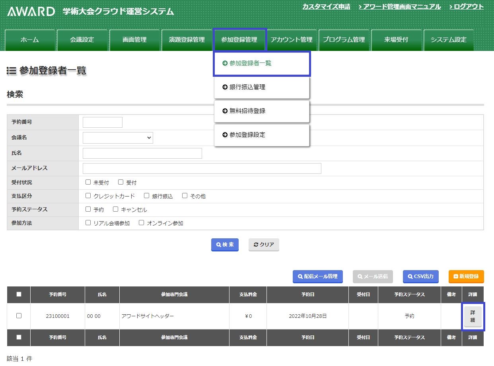Image resolution: width=494 pixels, height=366 pixels.
Task: Open the プログラム管理 tab
Action: pos(344,40)
